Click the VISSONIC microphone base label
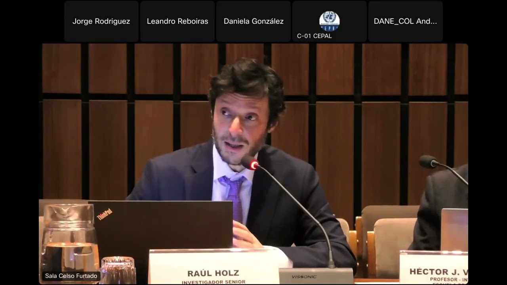The width and height of the screenshot is (507, 285). tap(304, 277)
